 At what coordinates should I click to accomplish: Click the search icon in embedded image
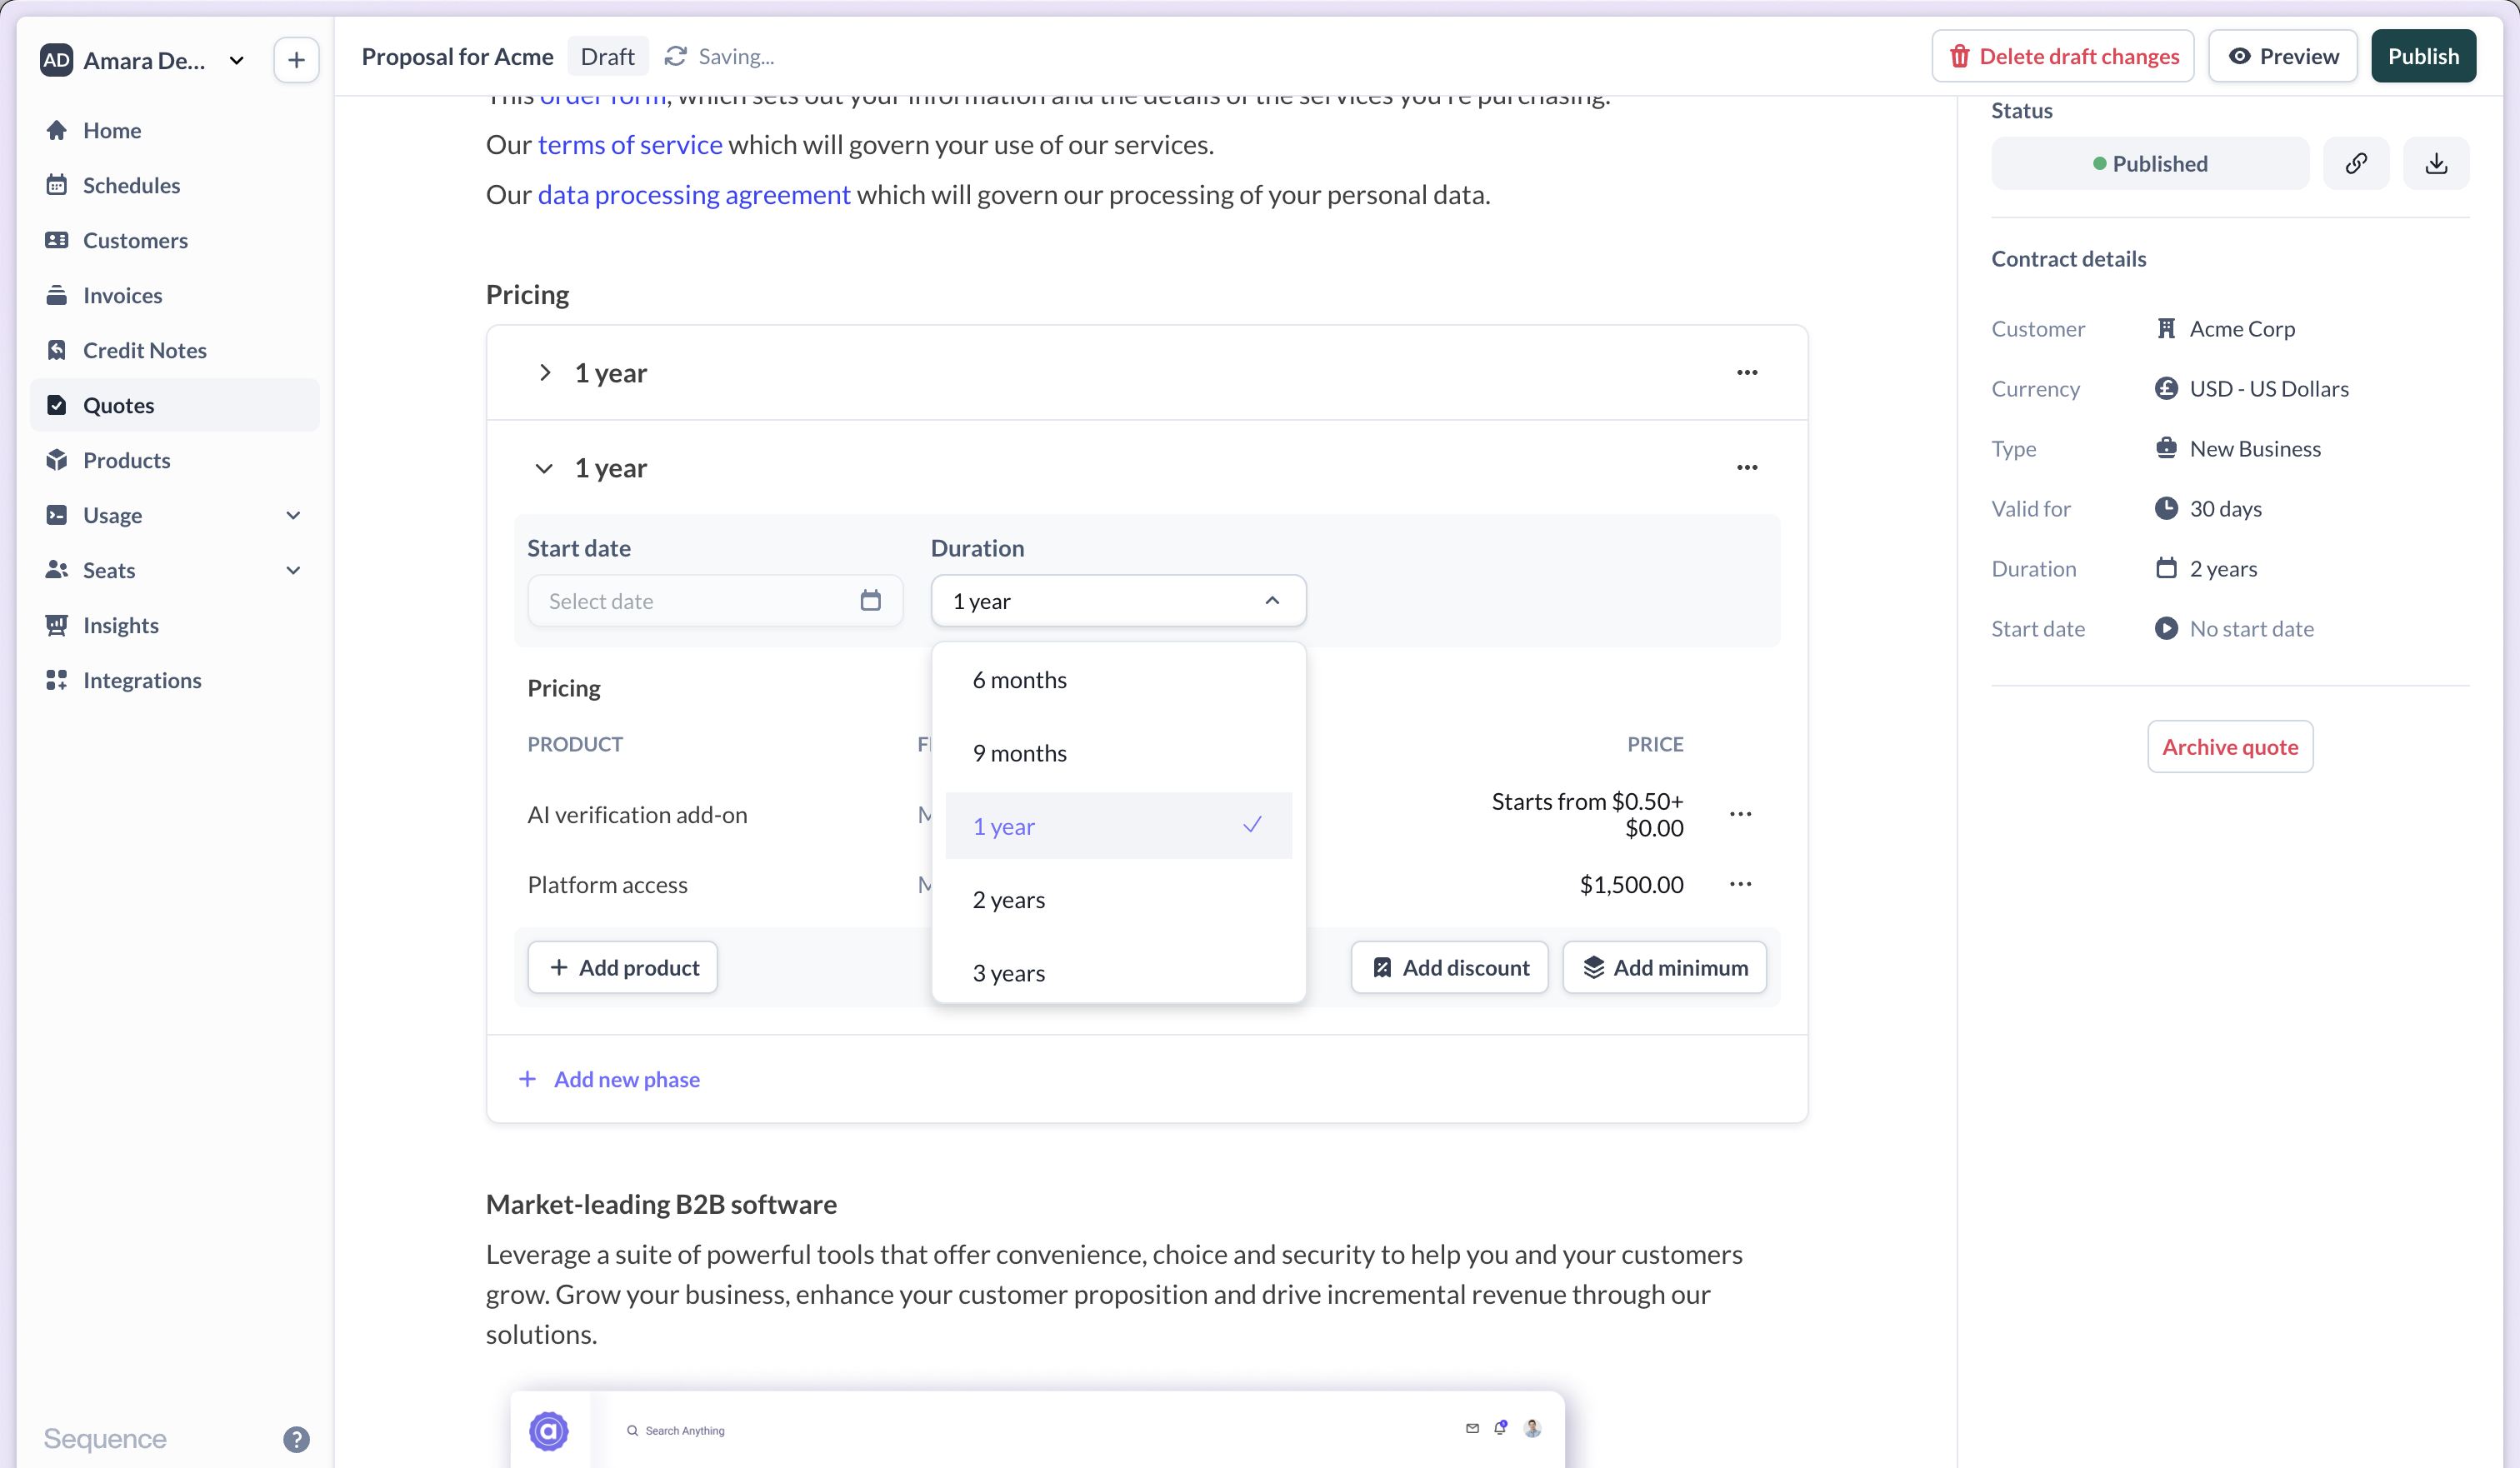pyautogui.click(x=632, y=1430)
